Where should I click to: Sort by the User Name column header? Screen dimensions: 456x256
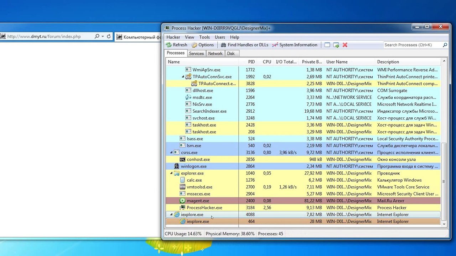pos(349,62)
